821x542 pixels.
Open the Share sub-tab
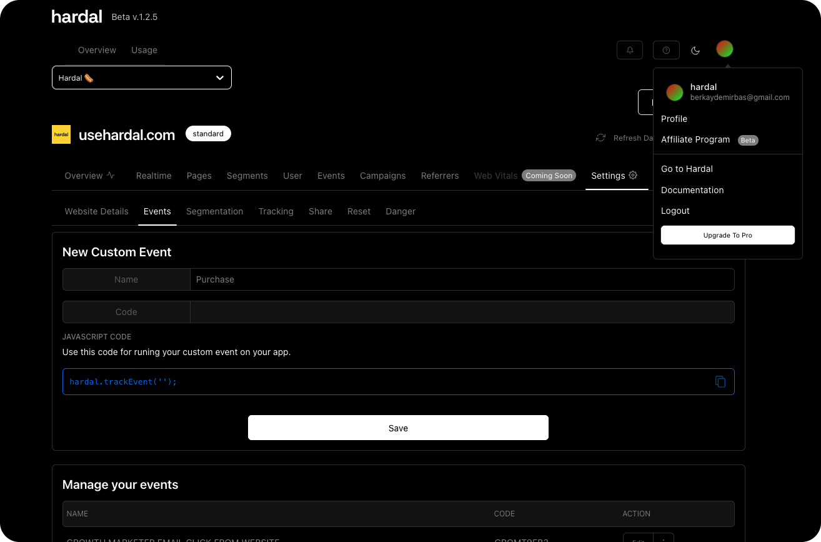pos(321,211)
